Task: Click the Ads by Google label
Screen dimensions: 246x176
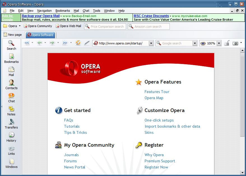Action: pos(8,18)
